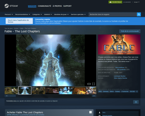This screenshot has width=145, height=116.
Task: Click the Fable capsule header image
Action: pyautogui.click(x=119, y=44)
